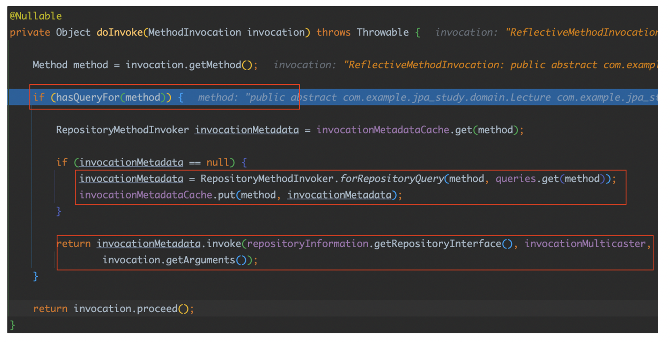Click the doInvoke method name
Image resolution: width=672 pixels, height=342 pixels.
pyautogui.click(x=120, y=33)
